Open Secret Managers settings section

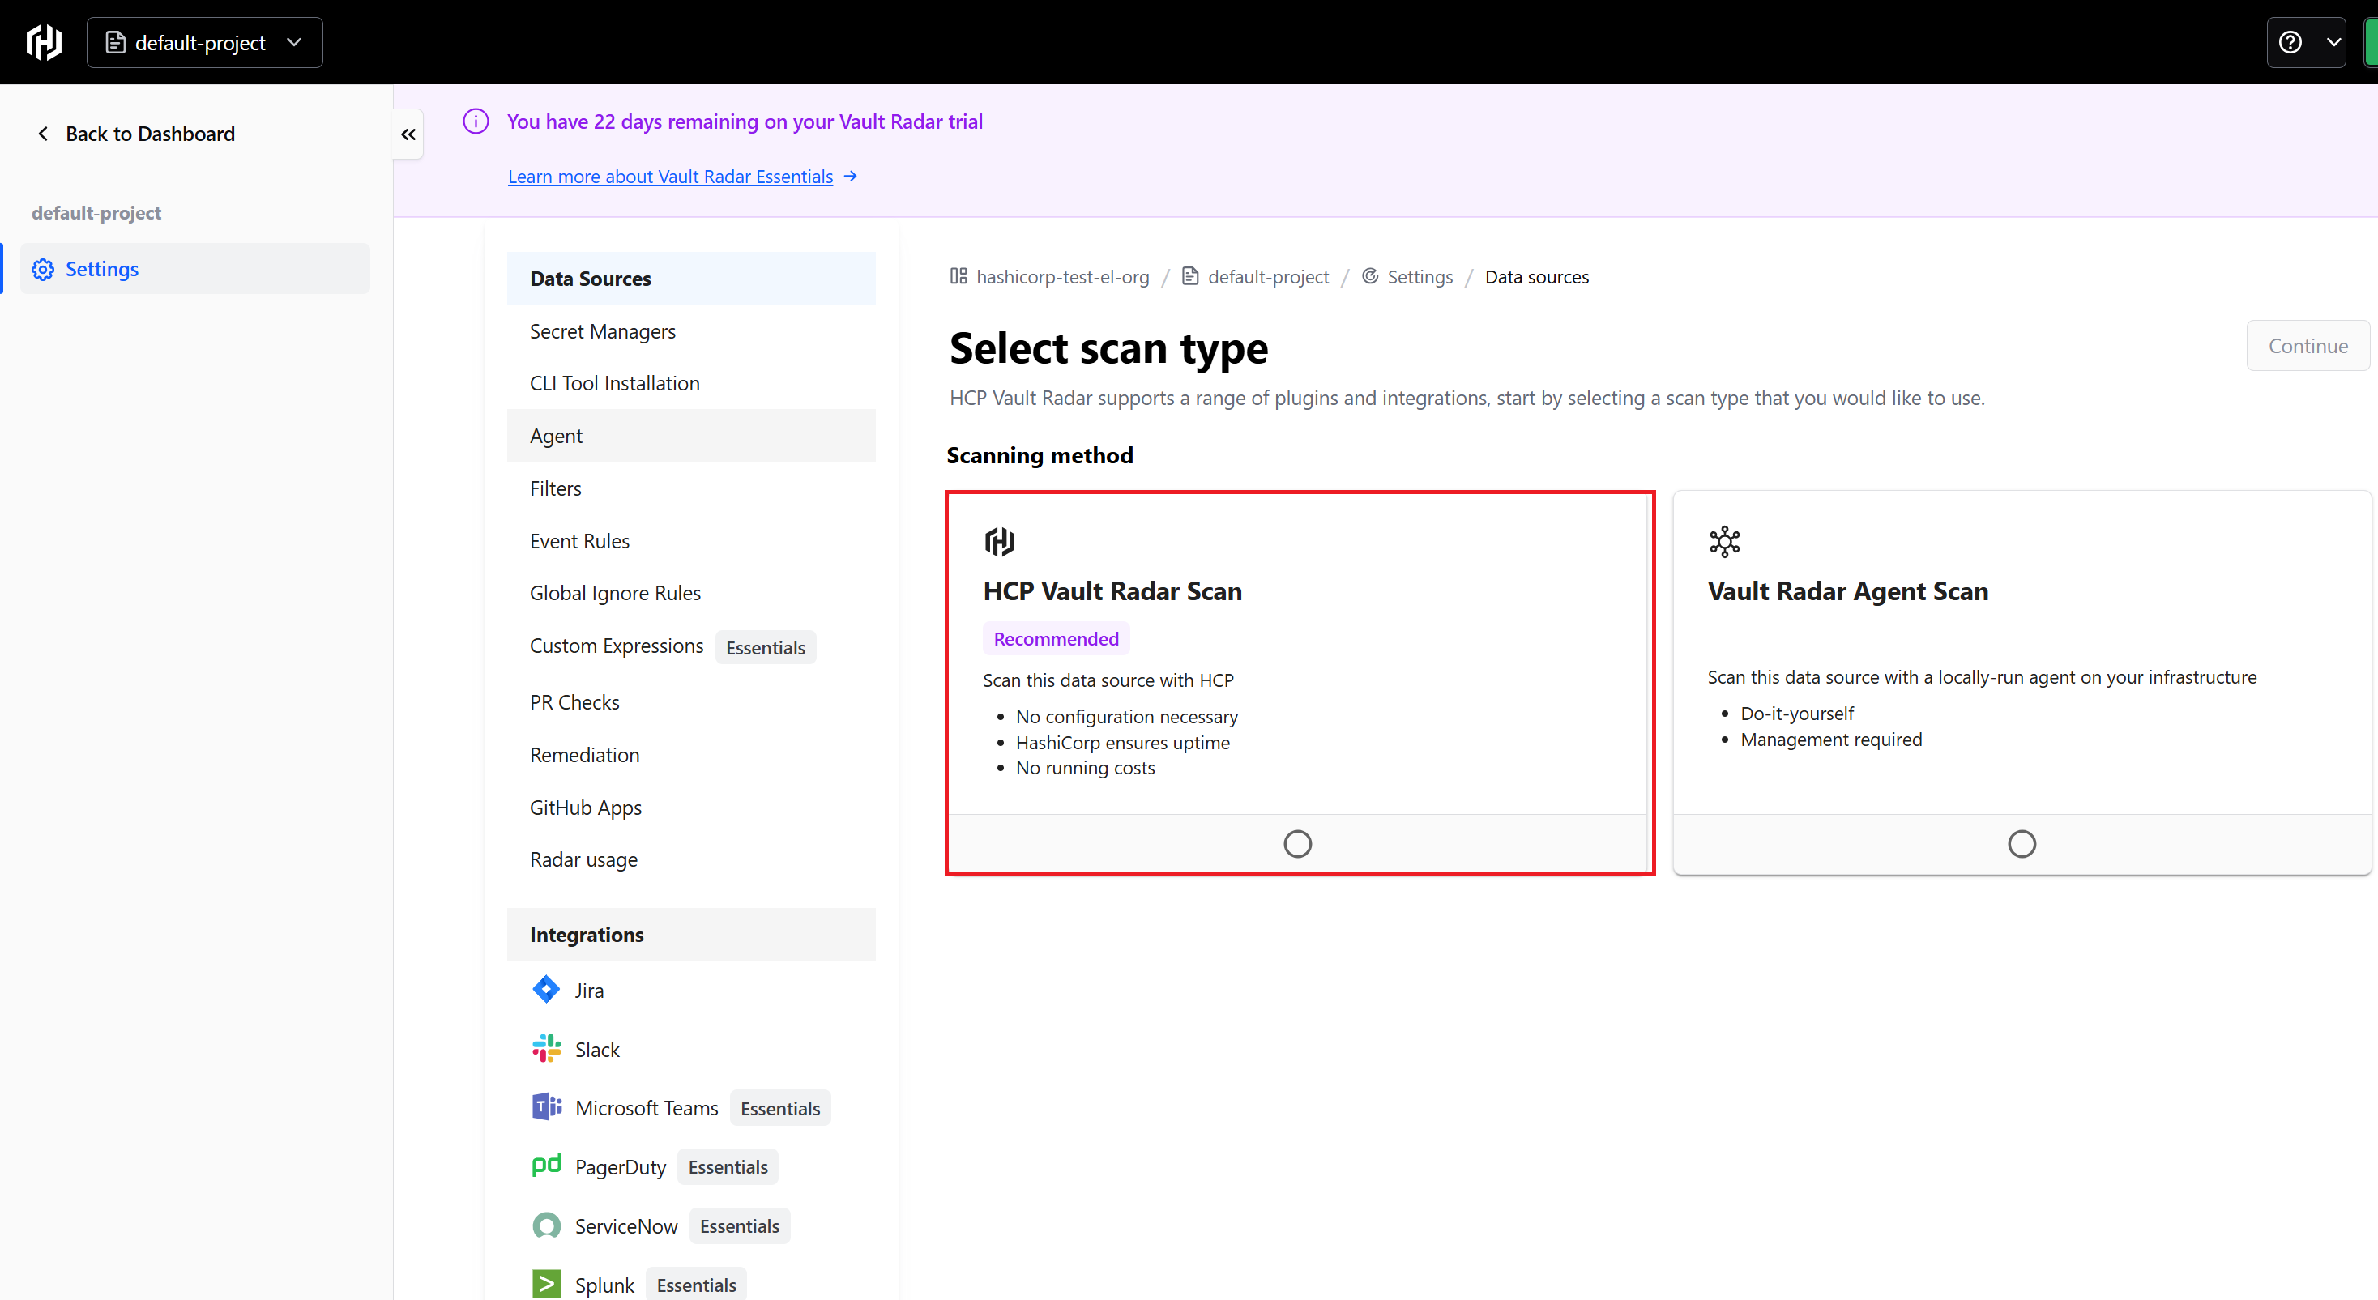[x=602, y=331]
